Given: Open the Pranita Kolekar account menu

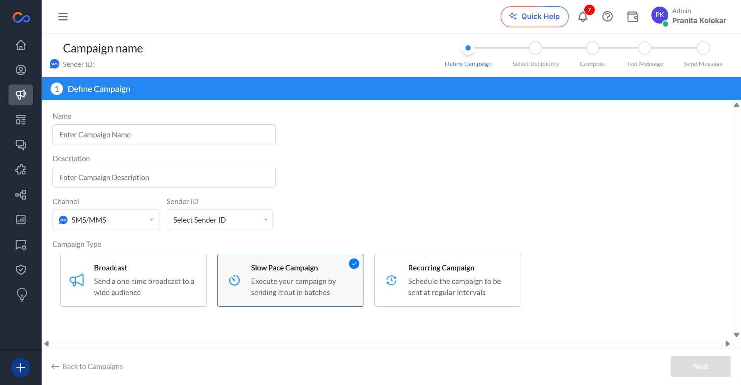Looking at the screenshot, I should (689, 16).
